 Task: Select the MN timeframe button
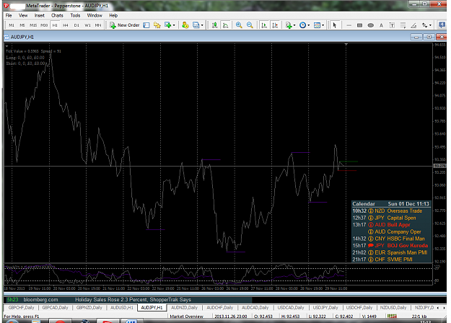pyautogui.click(x=98, y=25)
